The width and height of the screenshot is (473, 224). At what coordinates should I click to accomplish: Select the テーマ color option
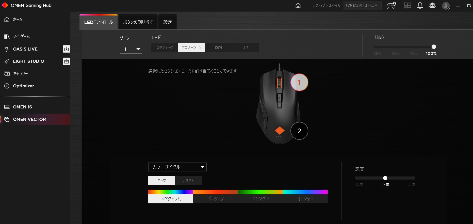(x=162, y=181)
